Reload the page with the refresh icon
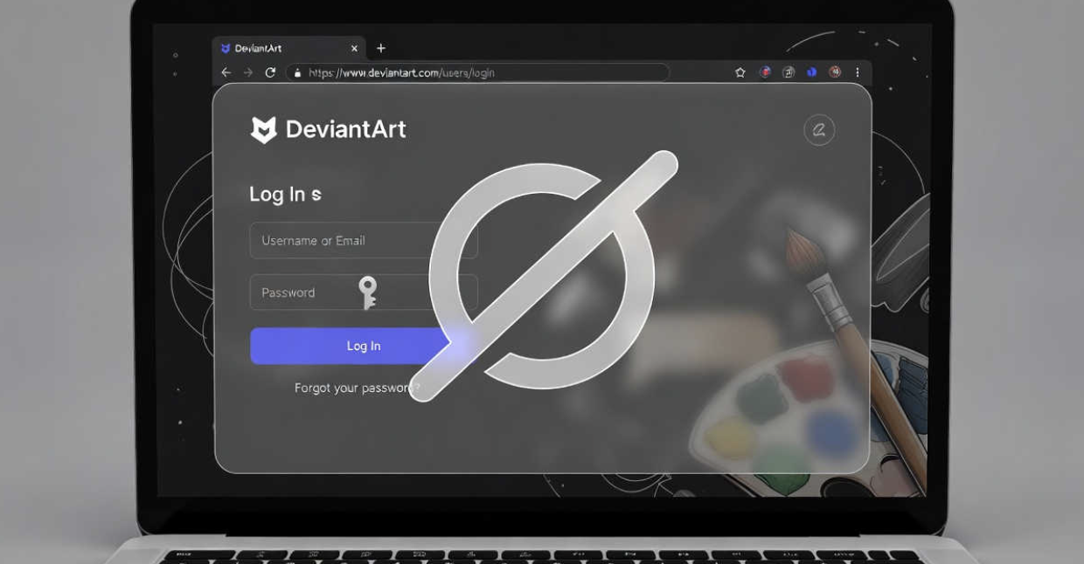 (270, 72)
